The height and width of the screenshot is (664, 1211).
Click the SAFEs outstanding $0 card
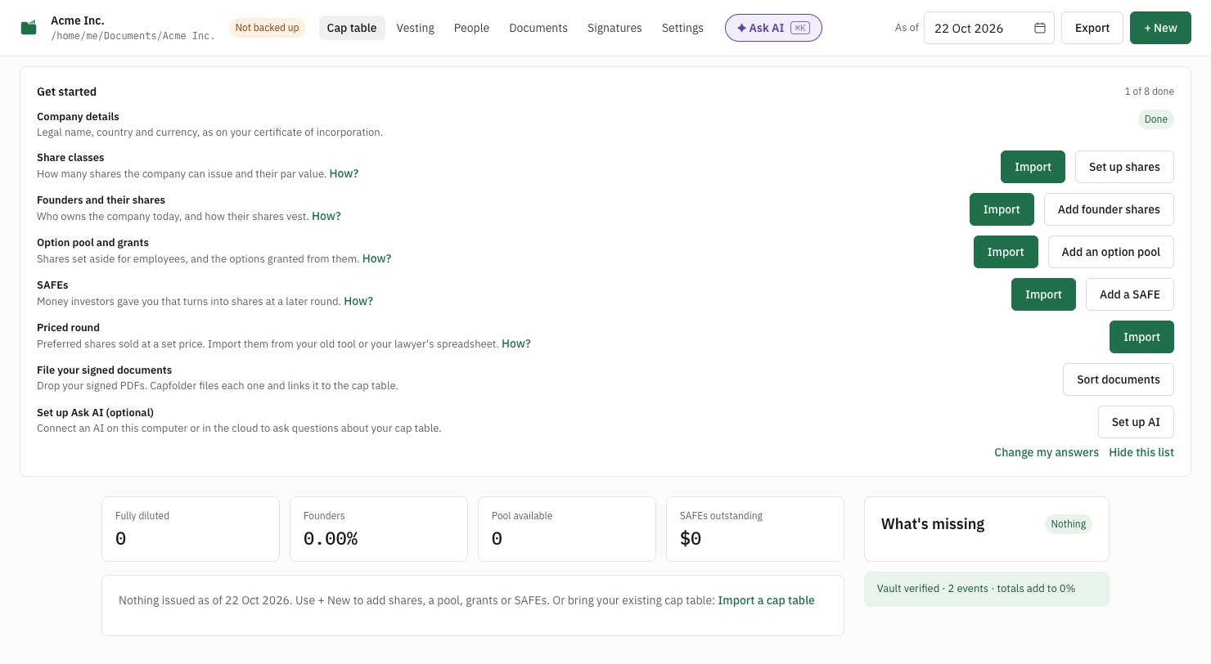(x=755, y=529)
